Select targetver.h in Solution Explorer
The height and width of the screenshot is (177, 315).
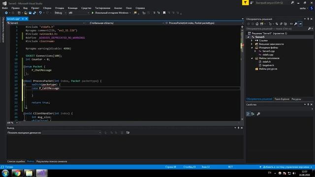[x=268, y=65]
